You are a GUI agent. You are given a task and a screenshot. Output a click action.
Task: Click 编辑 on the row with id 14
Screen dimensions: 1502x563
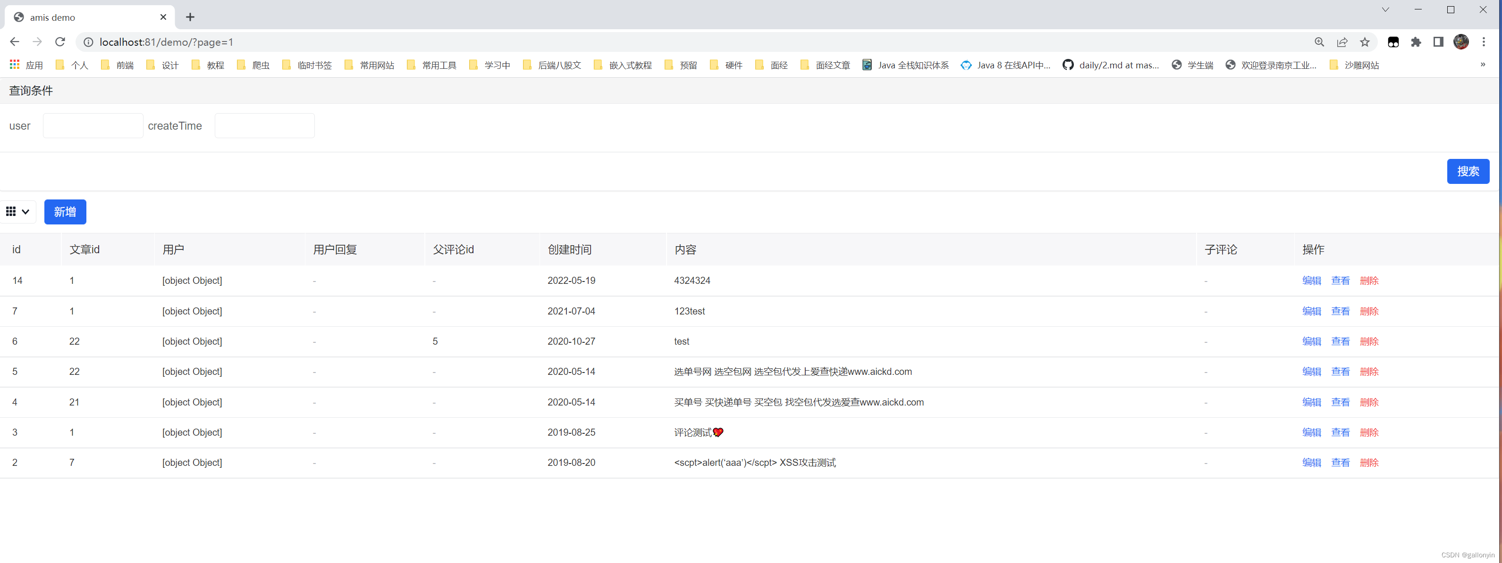1311,280
